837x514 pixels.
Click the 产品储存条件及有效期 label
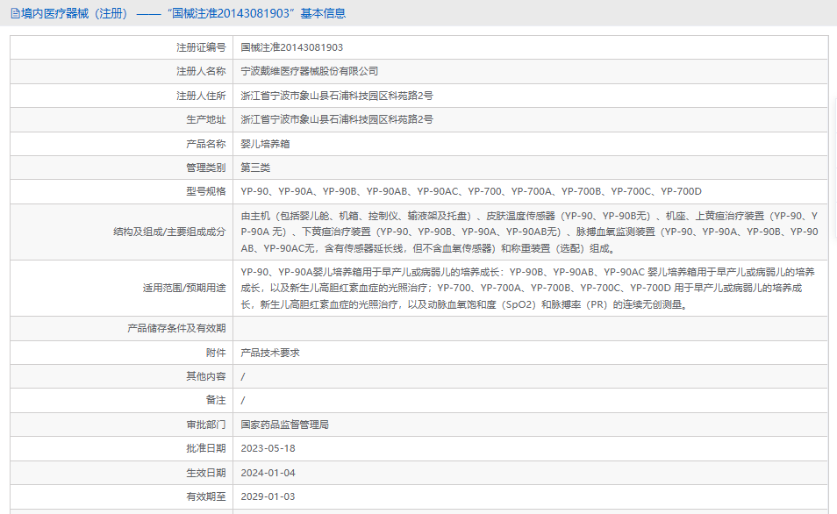click(176, 328)
